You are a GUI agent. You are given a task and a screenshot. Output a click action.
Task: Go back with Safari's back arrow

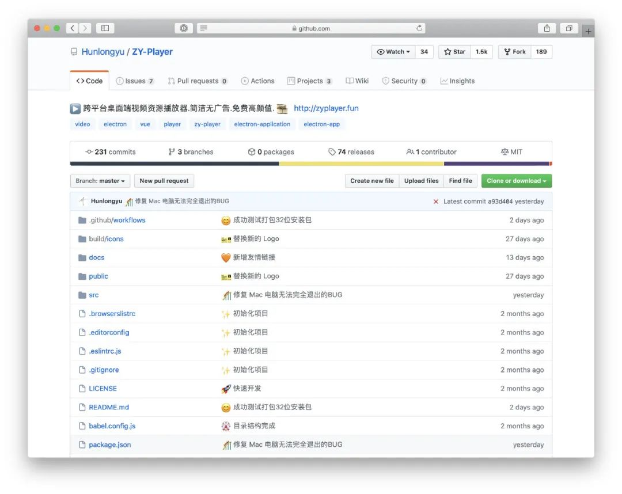coord(72,28)
